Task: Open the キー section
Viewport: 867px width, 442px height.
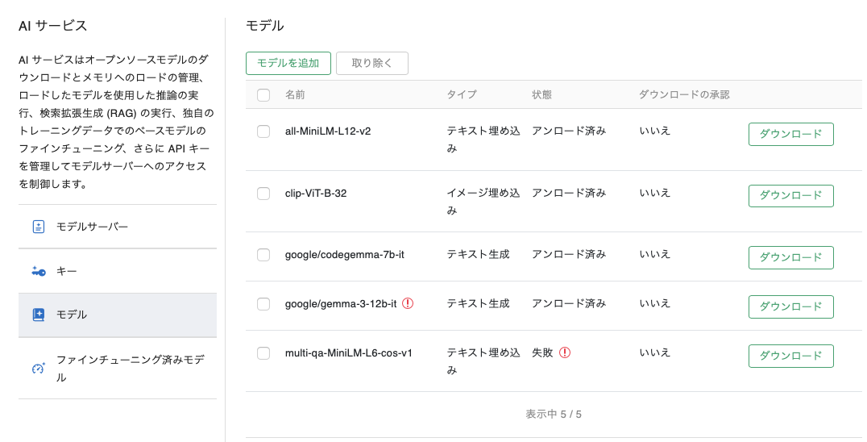Action: pyautogui.click(x=117, y=271)
